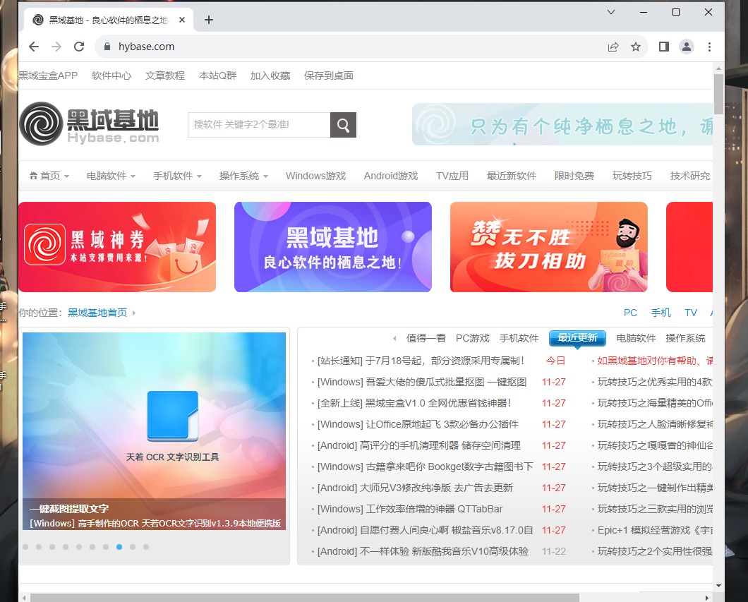Reload the page with the refresh icon
This screenshot has width=748, height=602.
pos(79,47)
